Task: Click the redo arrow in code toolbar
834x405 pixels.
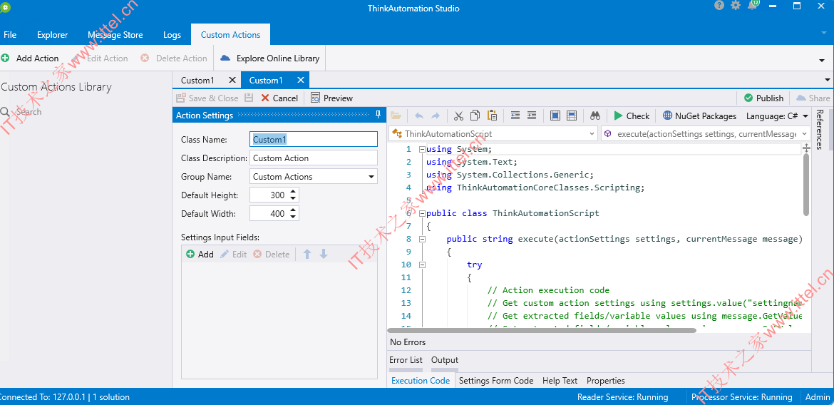Action: (x=435, y=116)
